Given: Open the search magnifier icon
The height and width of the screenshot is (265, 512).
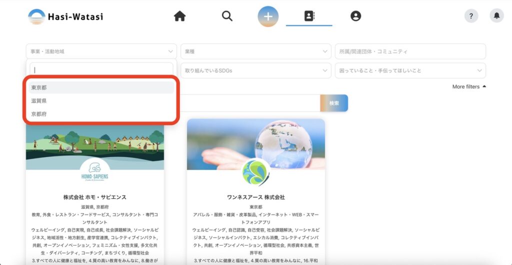Looking at the screenshot, I should pos(227,16).
